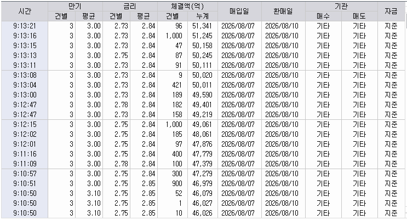
Task: Click the time cell 9:11:16
Action: click(25, 154)
